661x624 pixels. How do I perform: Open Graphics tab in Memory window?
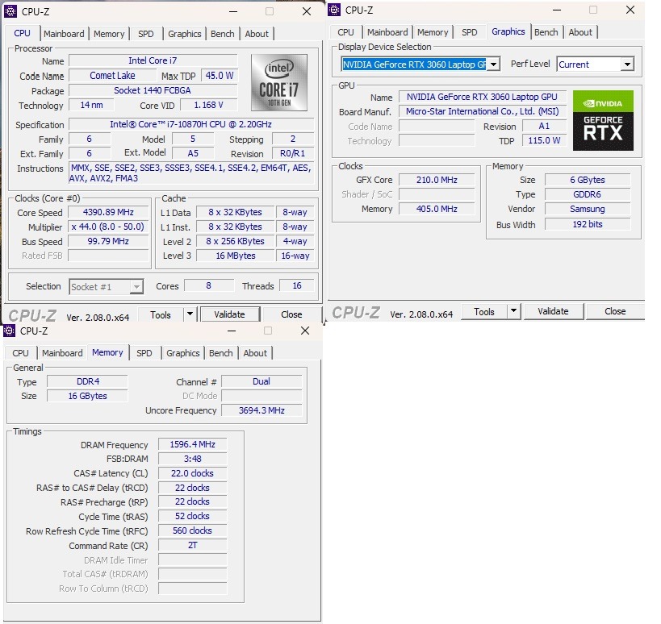(182, 353)
